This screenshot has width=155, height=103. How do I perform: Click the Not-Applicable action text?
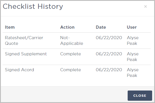click(72, 41)
